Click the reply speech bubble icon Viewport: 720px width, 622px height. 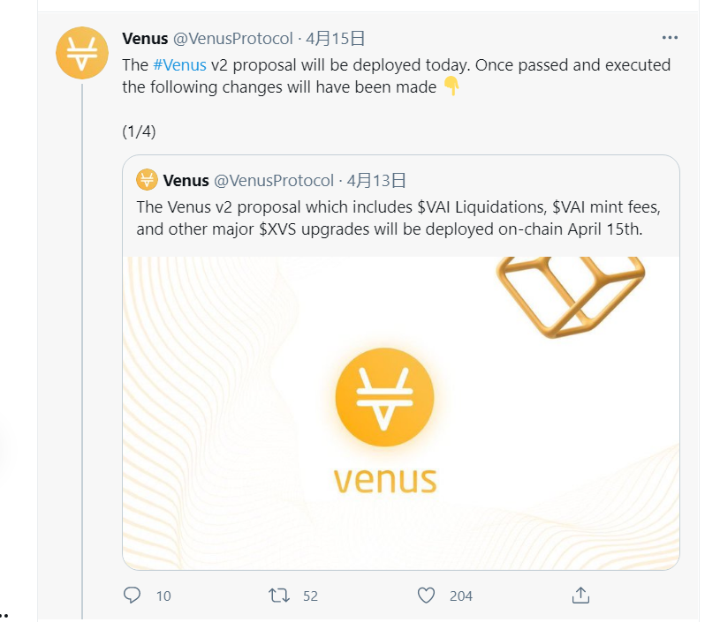pos(133,596)
